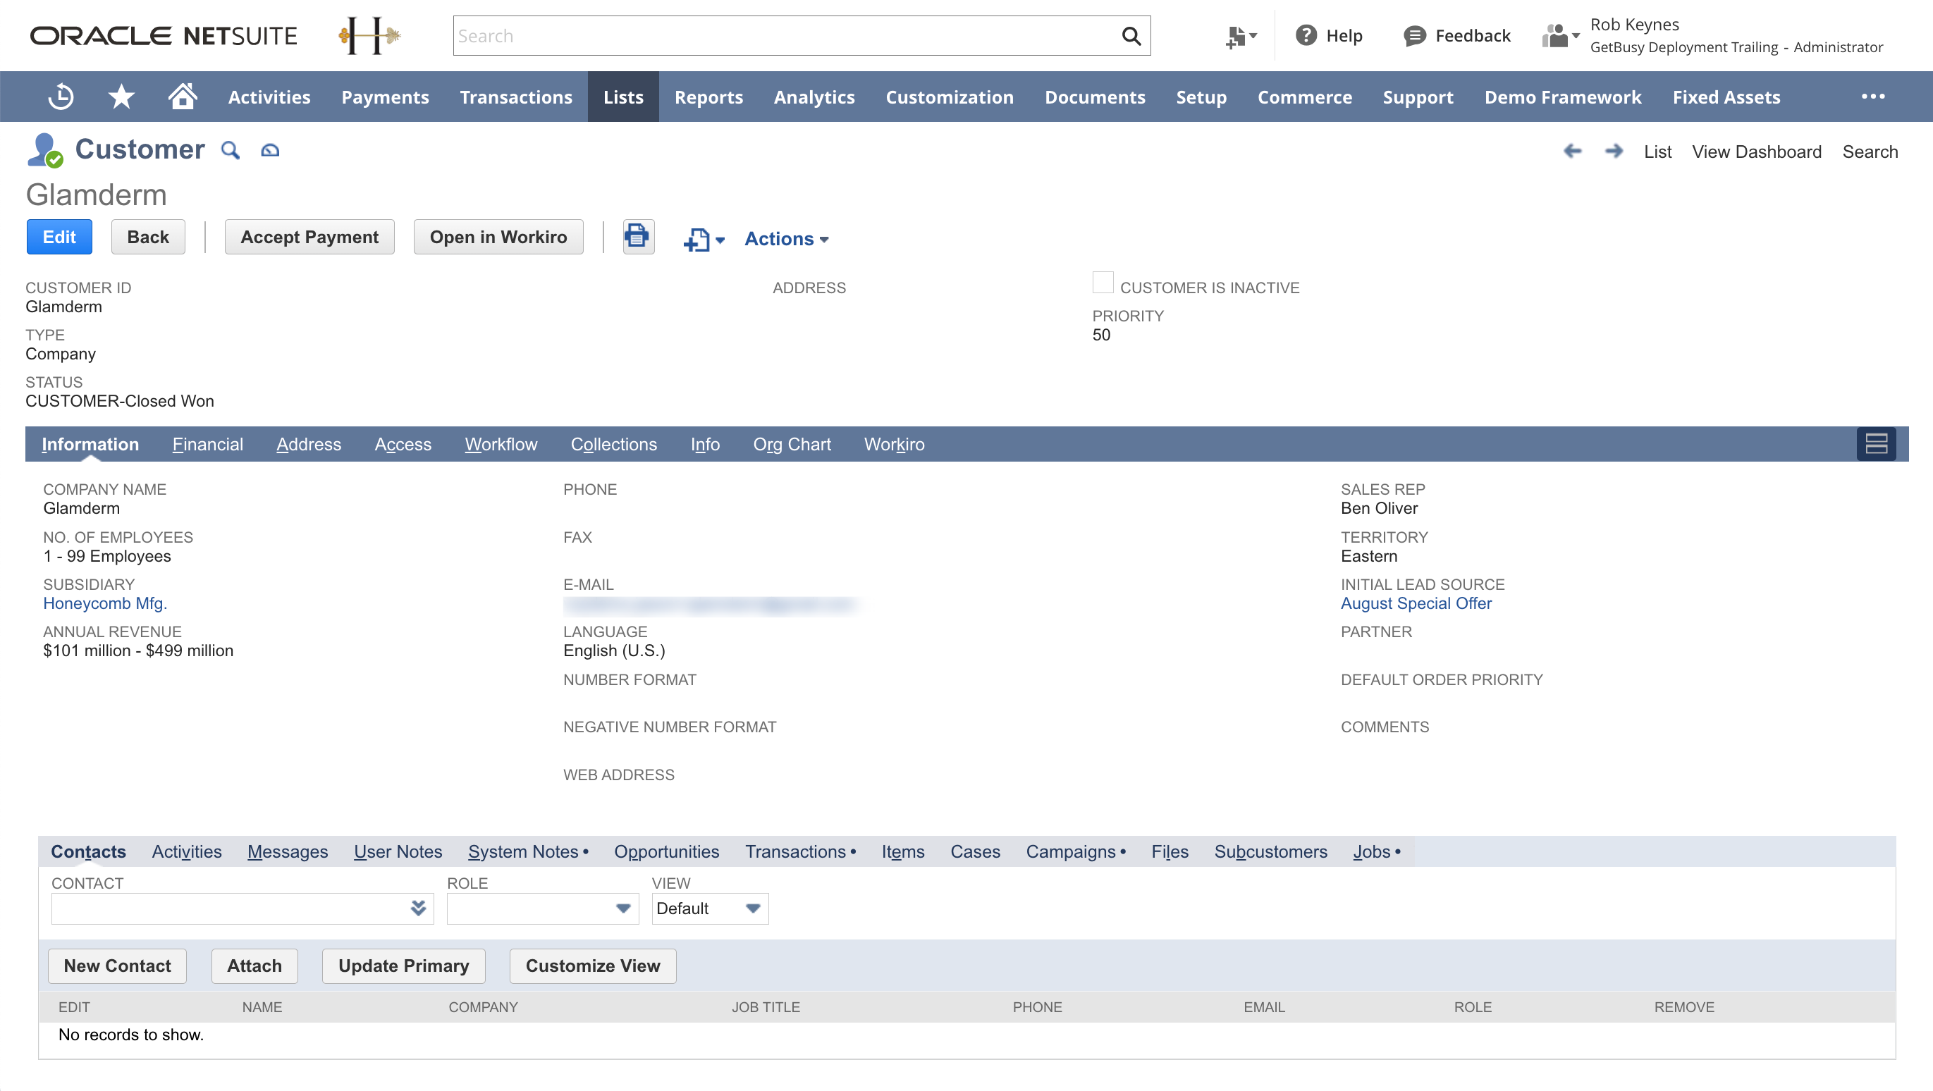This screenshot has height=1091, width=1933.
Task: Go to next record arrow
Action: click(x=1614, y=152)
